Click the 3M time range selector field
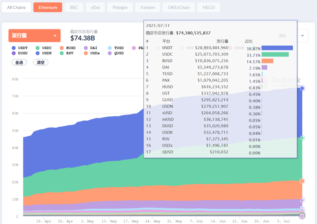This screenshot has height=224, width=317. pos(291,36)
